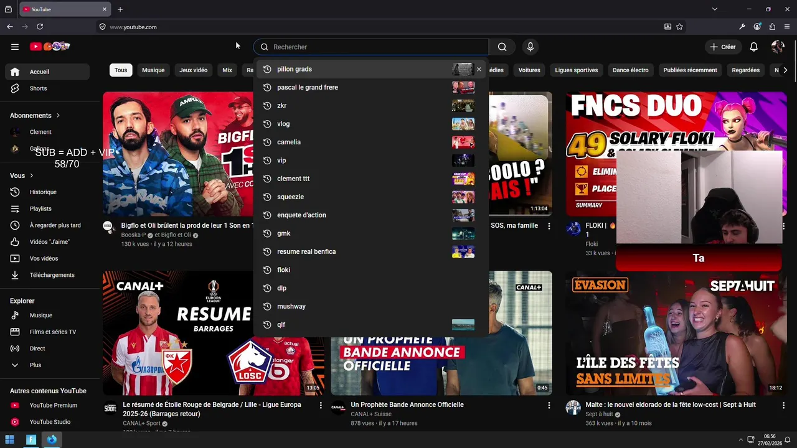Open Windows Start menu
797x448 pixels.
coord(10,439)
